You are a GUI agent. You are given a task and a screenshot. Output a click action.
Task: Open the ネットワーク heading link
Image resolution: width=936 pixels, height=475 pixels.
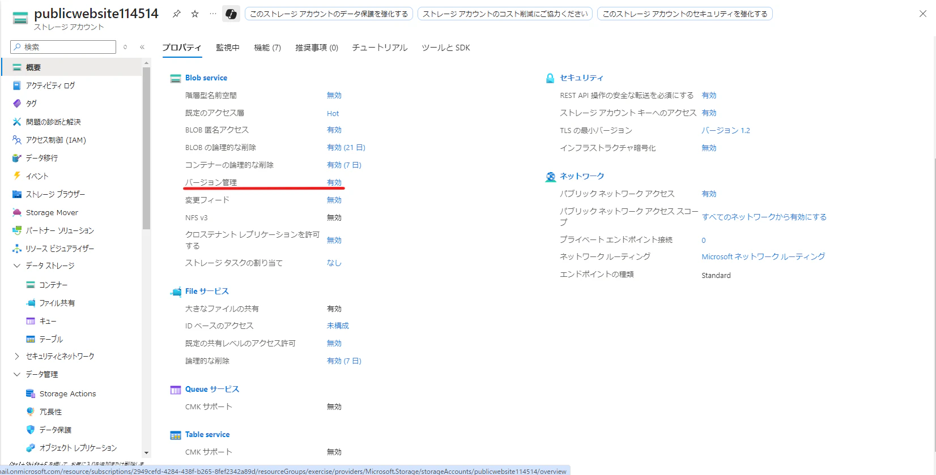pos(582,176)
